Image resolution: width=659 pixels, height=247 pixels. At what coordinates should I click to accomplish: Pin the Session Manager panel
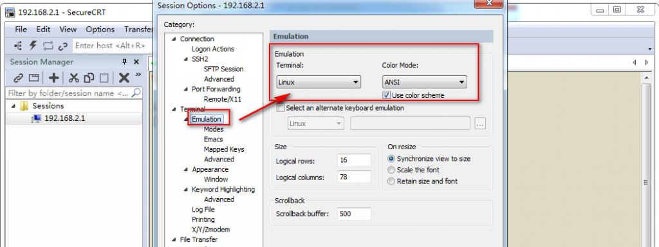(124, 62)
